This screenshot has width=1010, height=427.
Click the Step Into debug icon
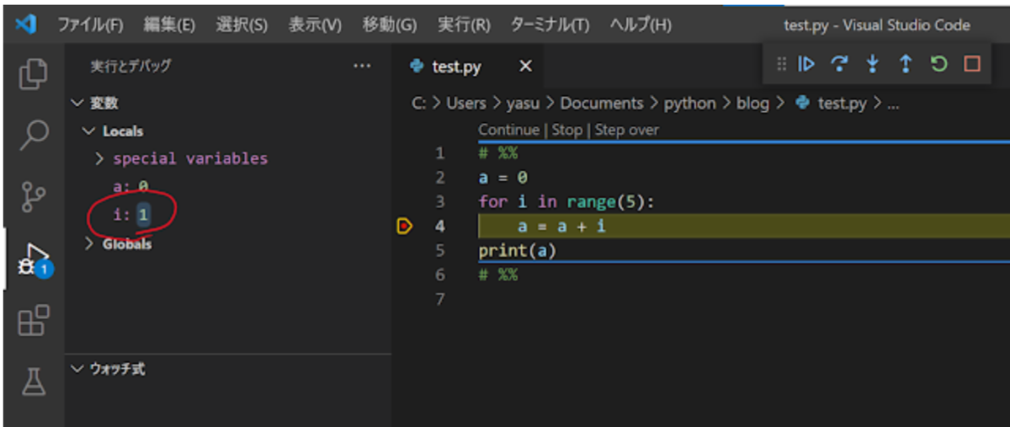(x=872, y=64)
